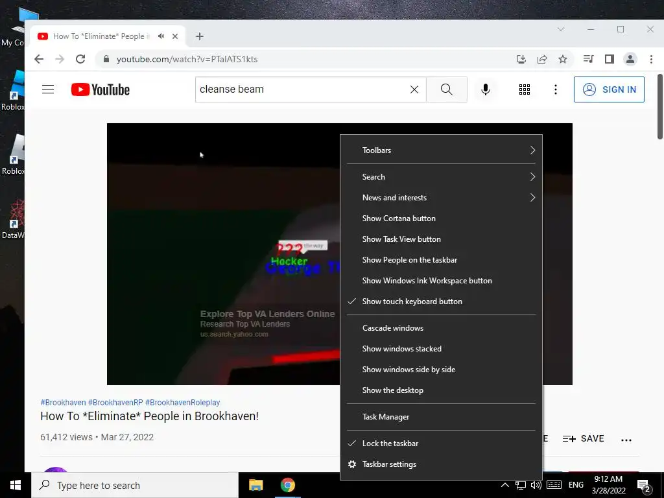Open #BrookhavenRP hashtag link

[115, 403]
